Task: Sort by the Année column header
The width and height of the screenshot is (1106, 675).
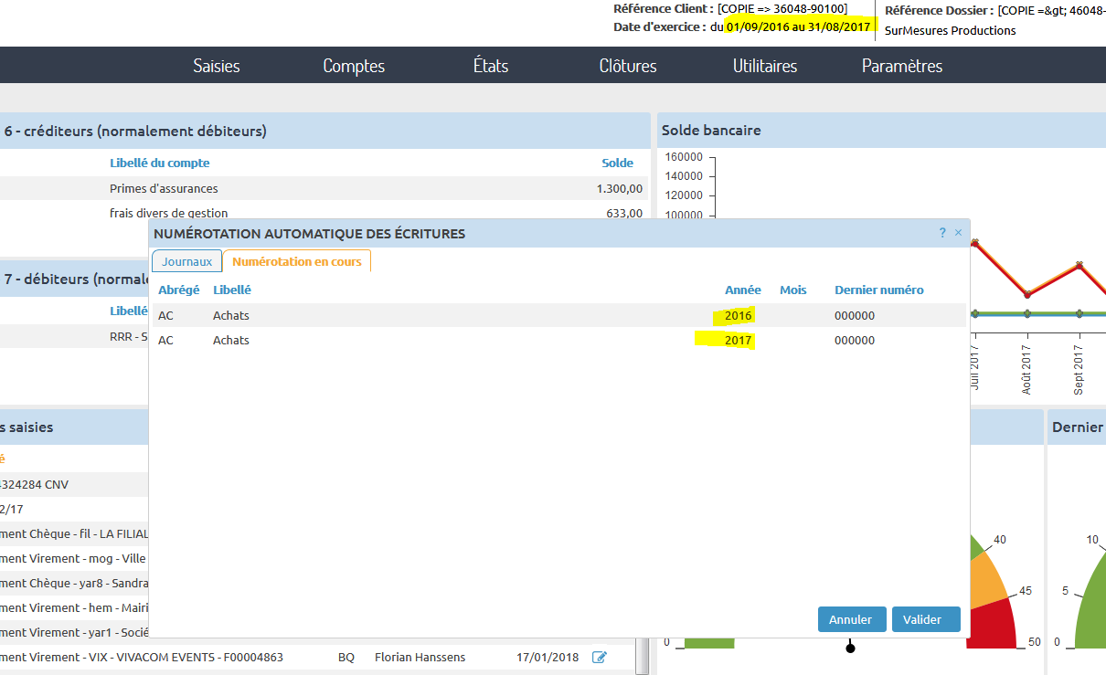Action: [742, 290]
